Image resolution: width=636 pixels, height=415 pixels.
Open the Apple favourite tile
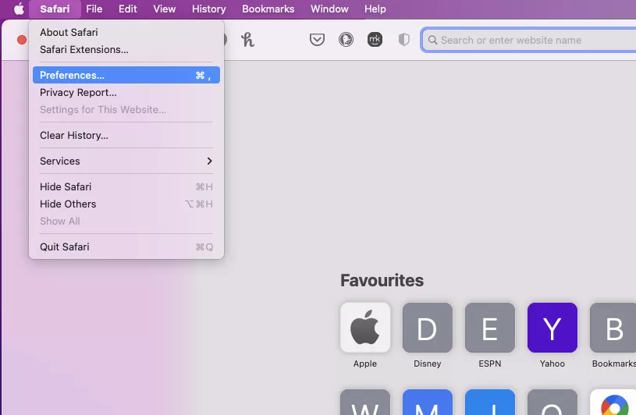[365, 328]
